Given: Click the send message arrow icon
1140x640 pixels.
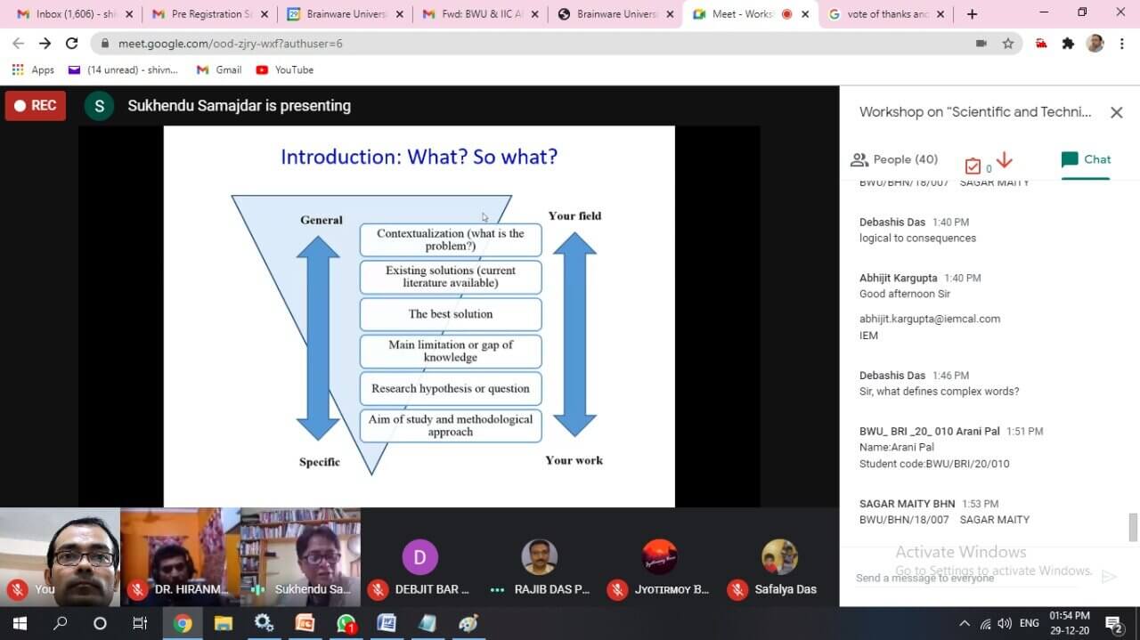Looking at the screenshot, I should tap(1109, 577).
